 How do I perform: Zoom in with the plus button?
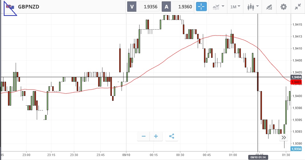point(156,136)
